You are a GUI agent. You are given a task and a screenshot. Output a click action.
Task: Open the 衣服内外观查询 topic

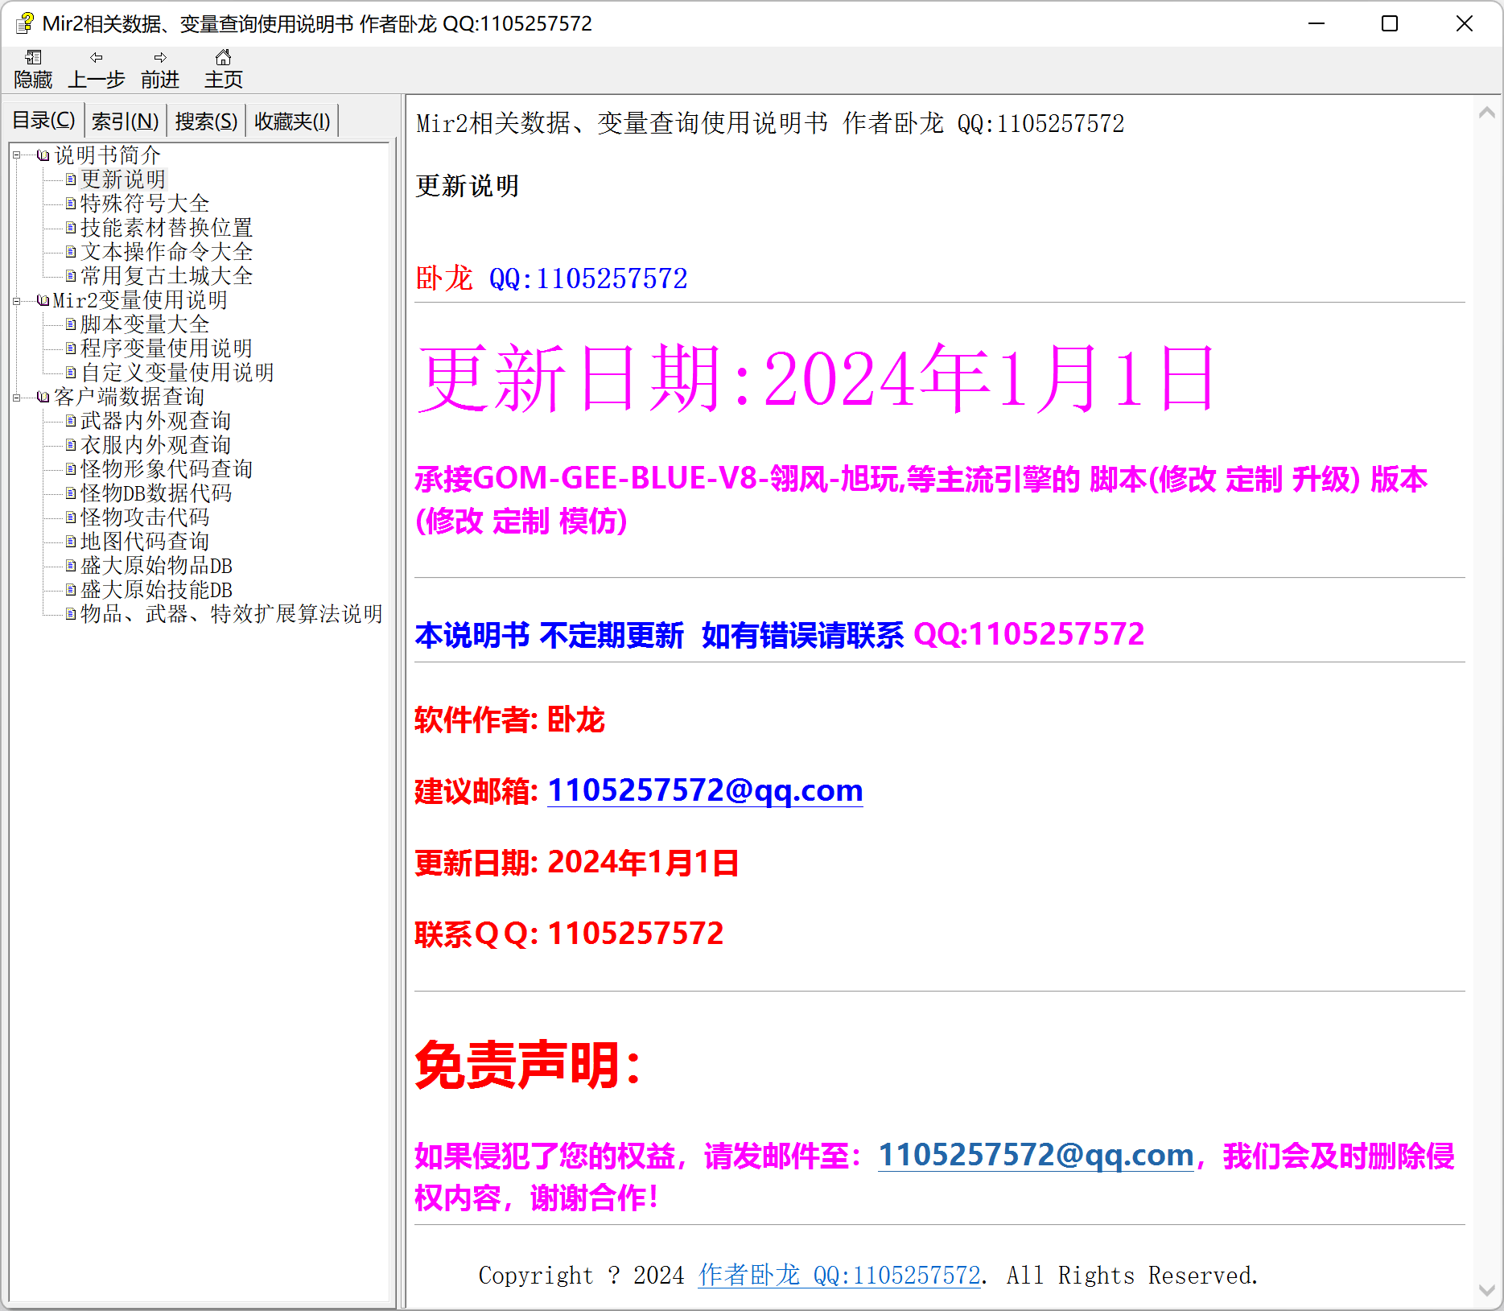tap(155, 445)
